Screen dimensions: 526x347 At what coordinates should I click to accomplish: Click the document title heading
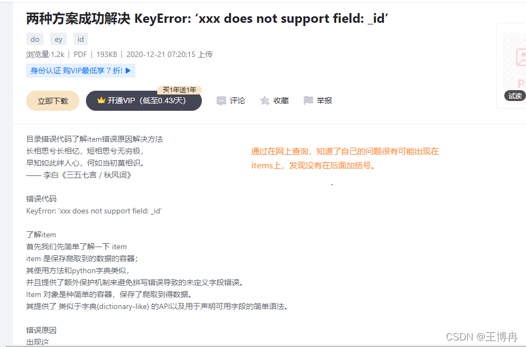[x=207, y=18]
